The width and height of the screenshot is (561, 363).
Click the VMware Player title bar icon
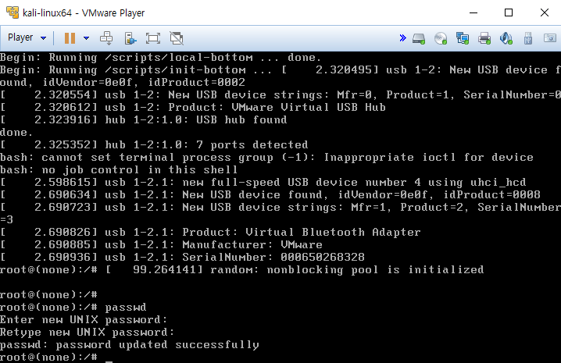tap(13, 12)
